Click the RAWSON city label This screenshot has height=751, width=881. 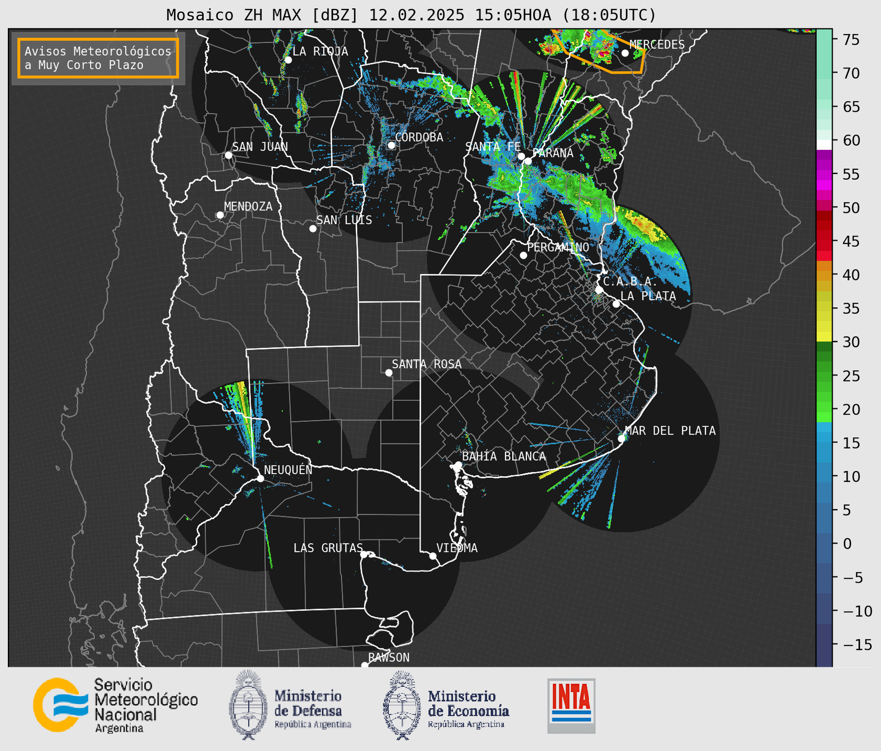[389, 658]
